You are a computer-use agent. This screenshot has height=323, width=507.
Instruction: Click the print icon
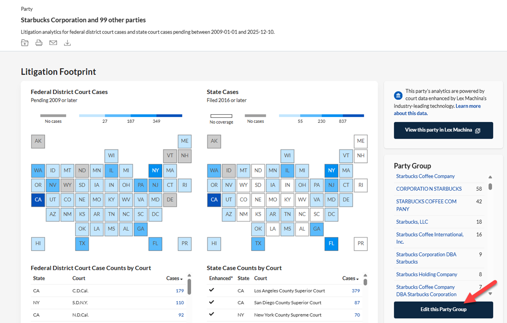click(x=39, y=43)
